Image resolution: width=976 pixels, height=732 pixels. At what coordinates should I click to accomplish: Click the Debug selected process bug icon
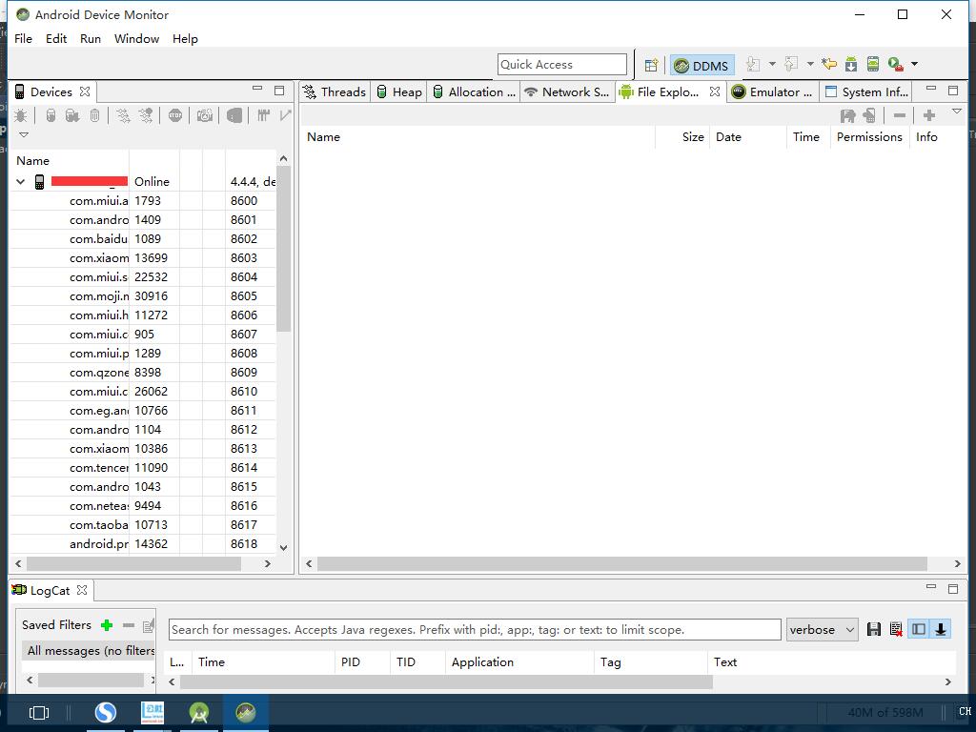21,115
